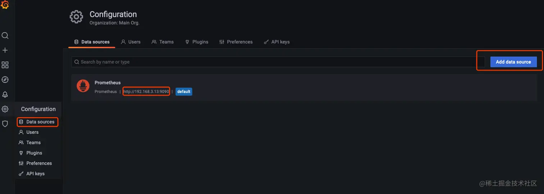Switch to the Data sources tab

(92, 42)
